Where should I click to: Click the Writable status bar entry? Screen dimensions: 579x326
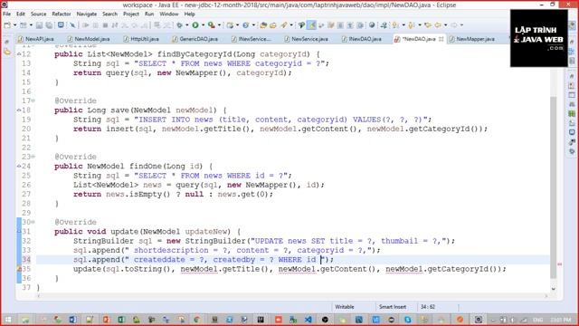(x=345, y=307)
